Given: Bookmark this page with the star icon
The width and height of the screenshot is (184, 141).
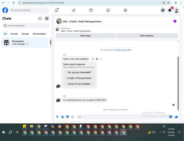Looking at the screenshot, I should (x=169, y=3).
